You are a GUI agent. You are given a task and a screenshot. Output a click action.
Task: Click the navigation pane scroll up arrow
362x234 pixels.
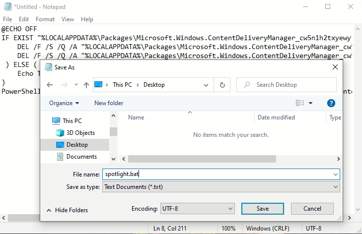pos(113,116)
